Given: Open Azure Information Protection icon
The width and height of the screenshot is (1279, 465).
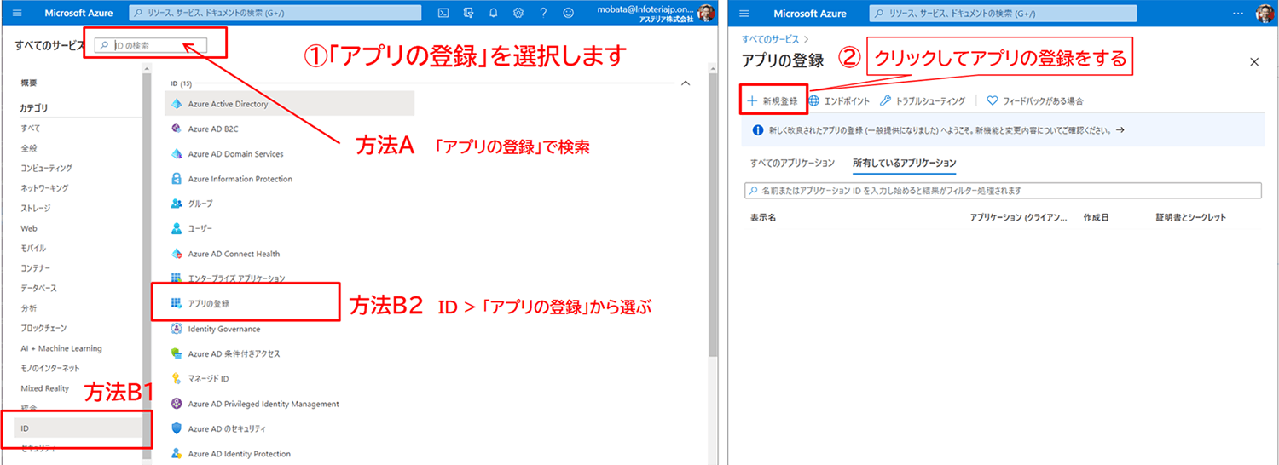Looking at the screenshot, I should [177, 179].
